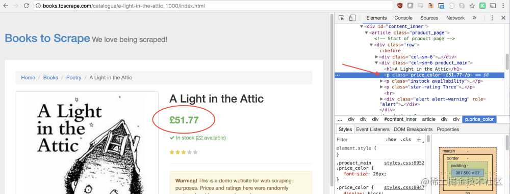
Task: Switch to the Elements tab
Action: (376, 18)
